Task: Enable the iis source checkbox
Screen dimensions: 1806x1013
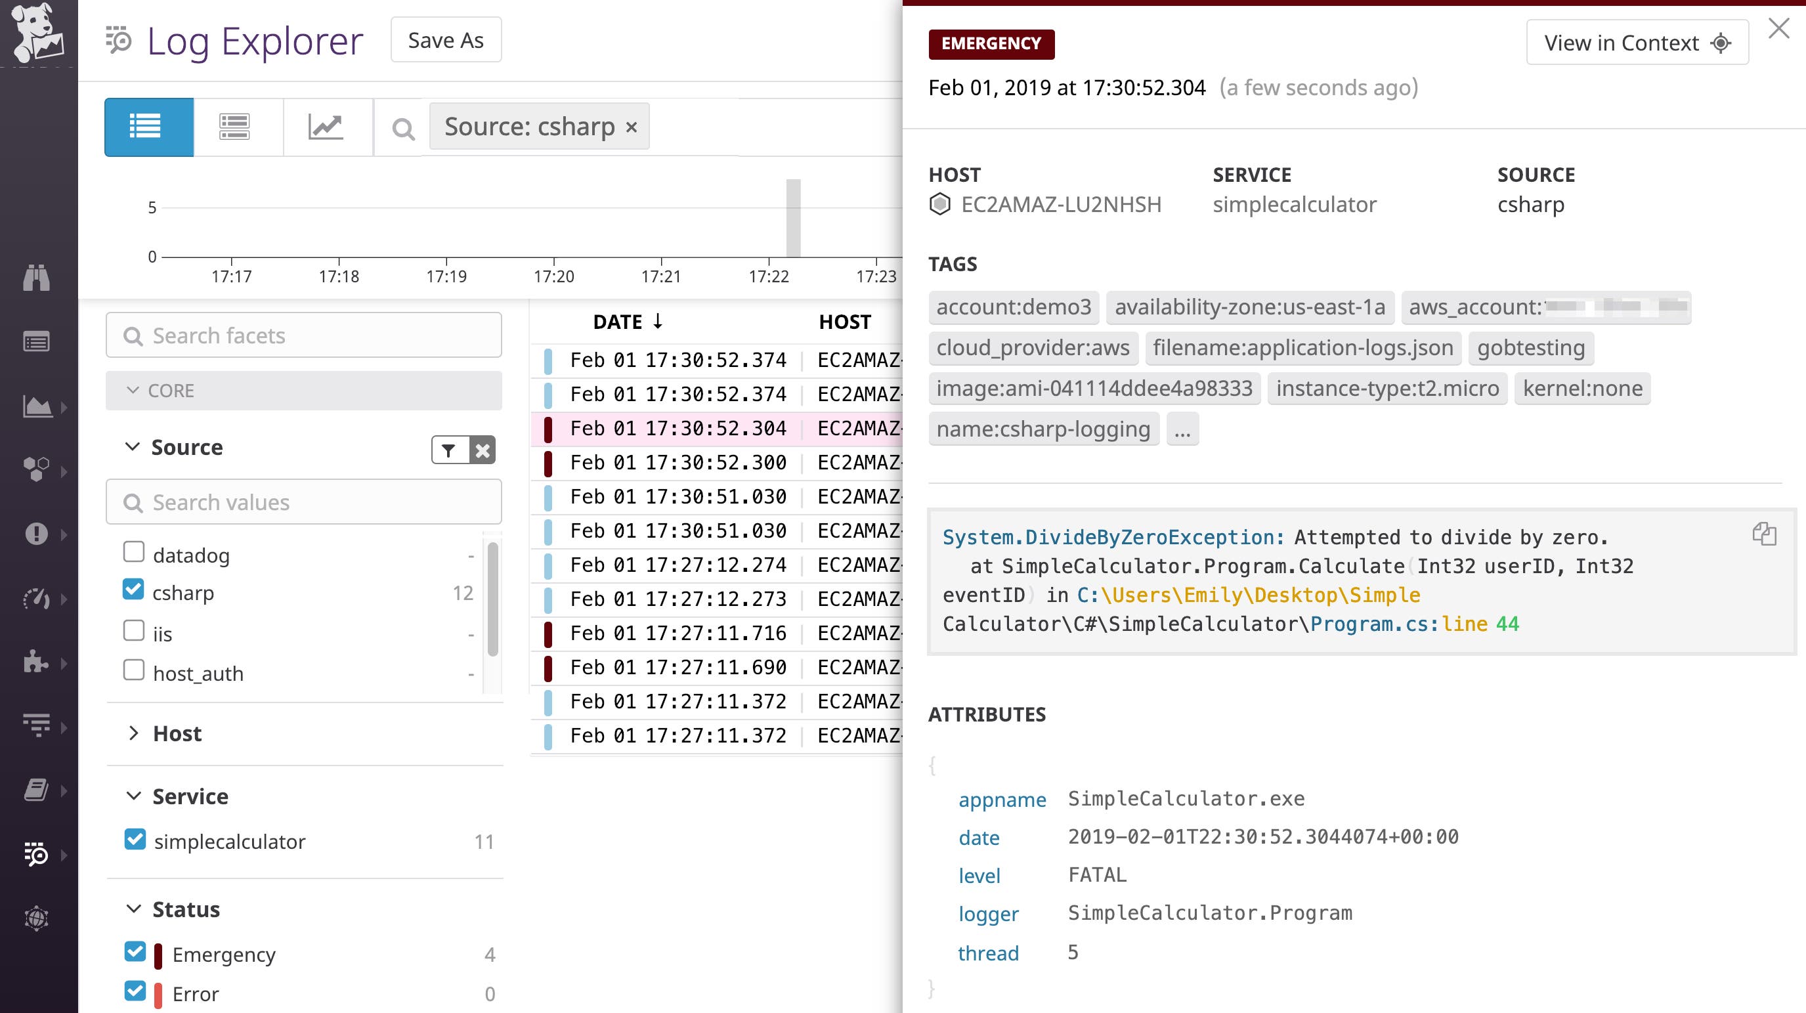Action: (133, 630)
